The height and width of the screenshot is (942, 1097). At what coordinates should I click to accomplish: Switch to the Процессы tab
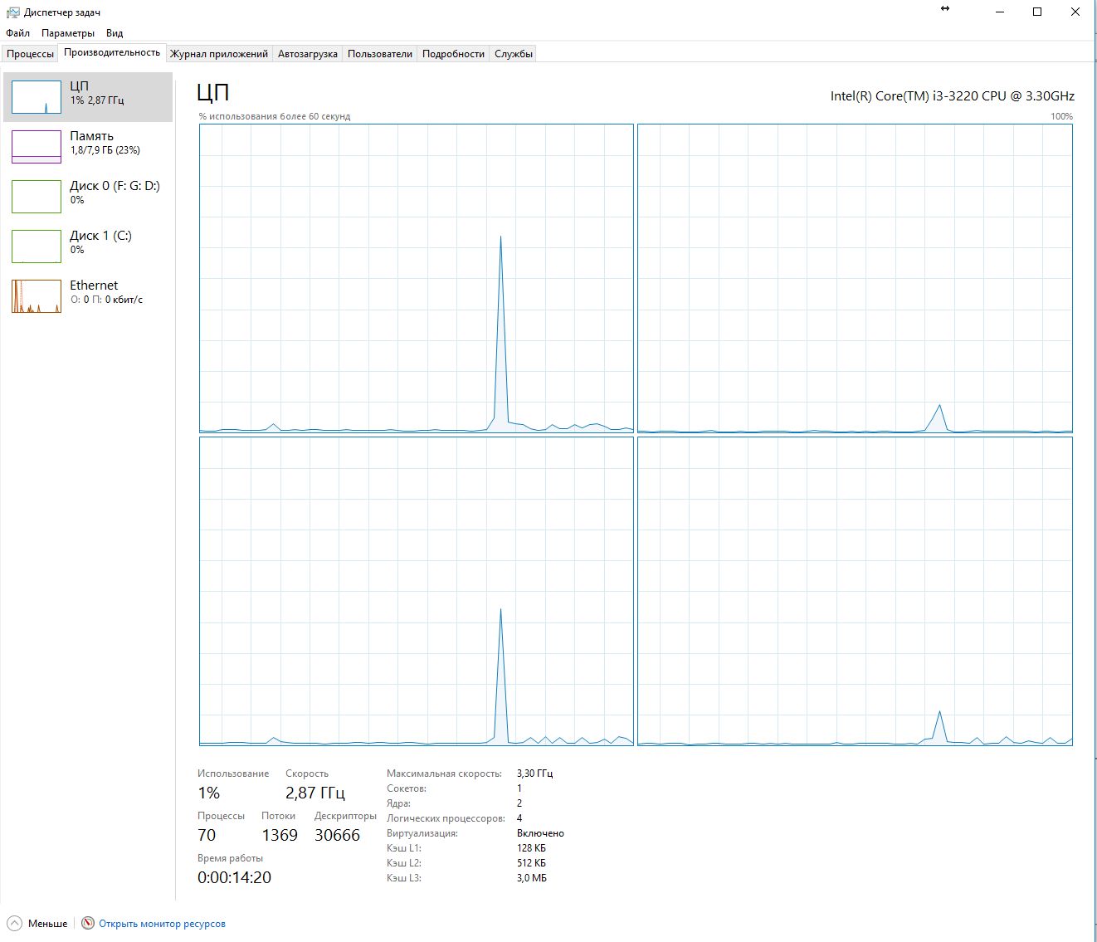click(31, 54)
